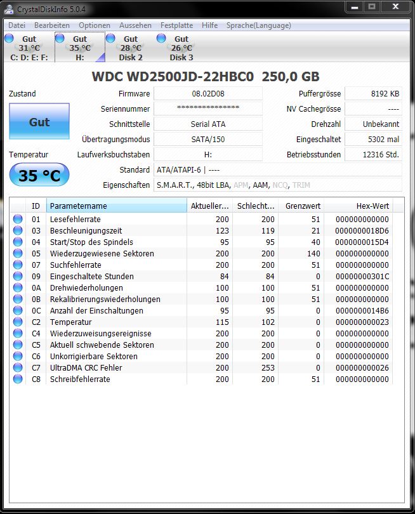Viewport: 415px width, 514px height.
Task: Click the Standard field ATA/ATAPI-6
Action: [x=278, y=170]
